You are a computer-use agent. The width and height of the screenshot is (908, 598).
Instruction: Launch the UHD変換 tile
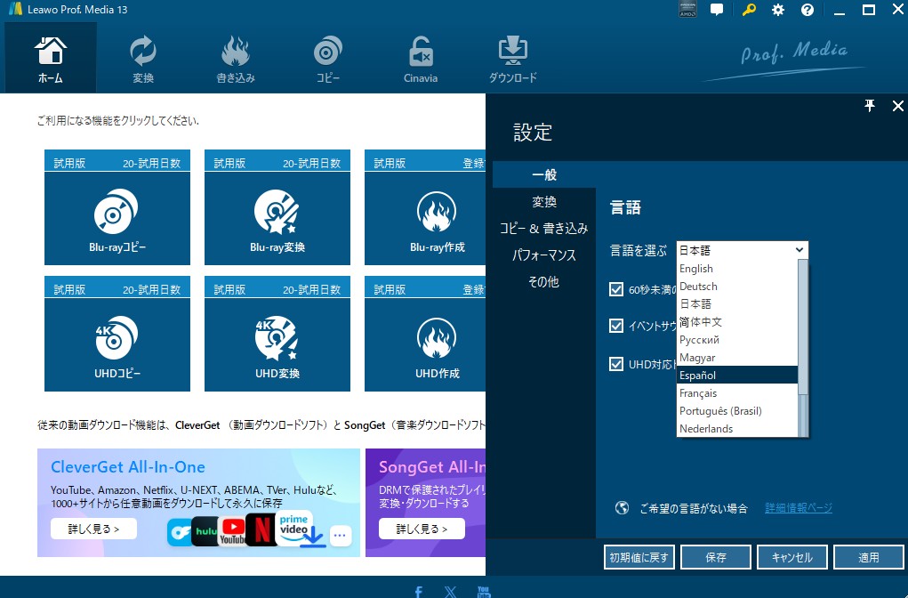277,334
